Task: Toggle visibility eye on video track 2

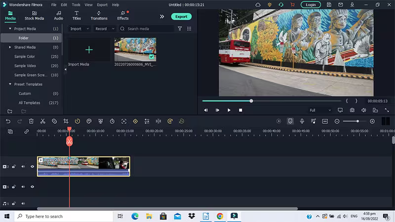Action: click(32, 167)
